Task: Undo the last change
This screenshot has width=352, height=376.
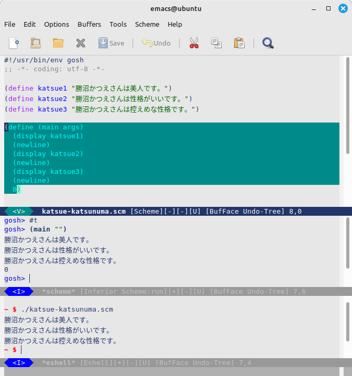Action: [156, 43]
